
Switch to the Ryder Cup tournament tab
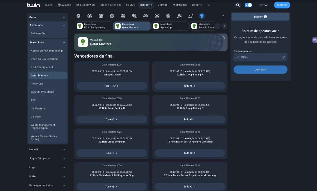coord(170,26)
